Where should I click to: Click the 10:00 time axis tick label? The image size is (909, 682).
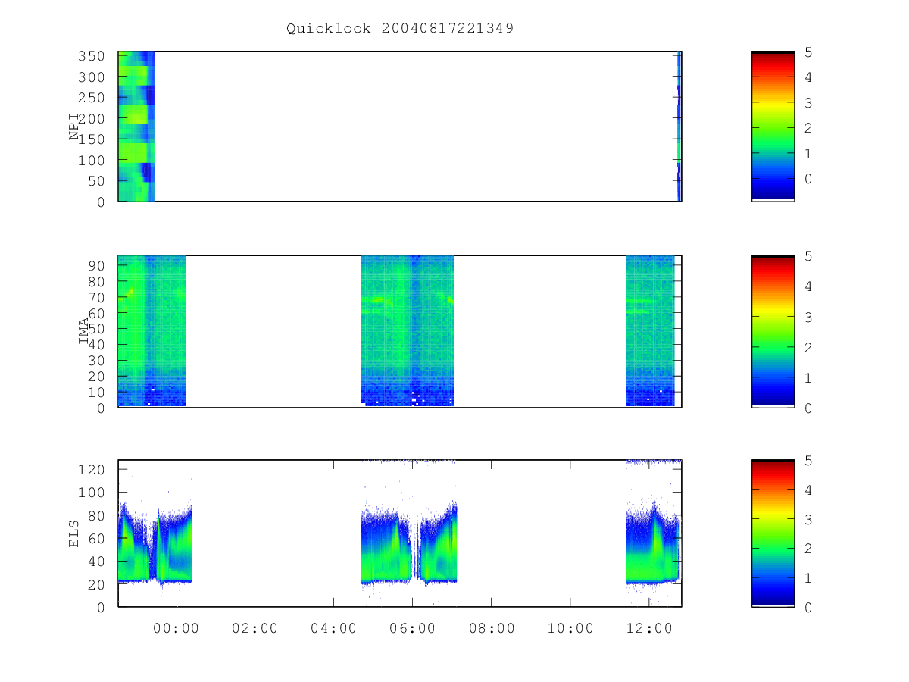point(570,628)
